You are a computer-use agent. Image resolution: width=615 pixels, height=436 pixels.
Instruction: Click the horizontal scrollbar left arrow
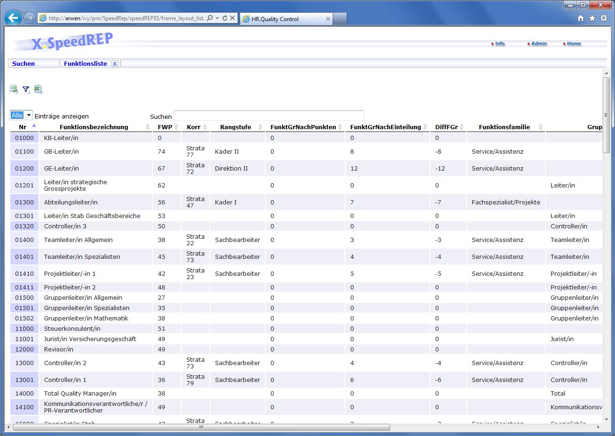click(x=8, y=427)
